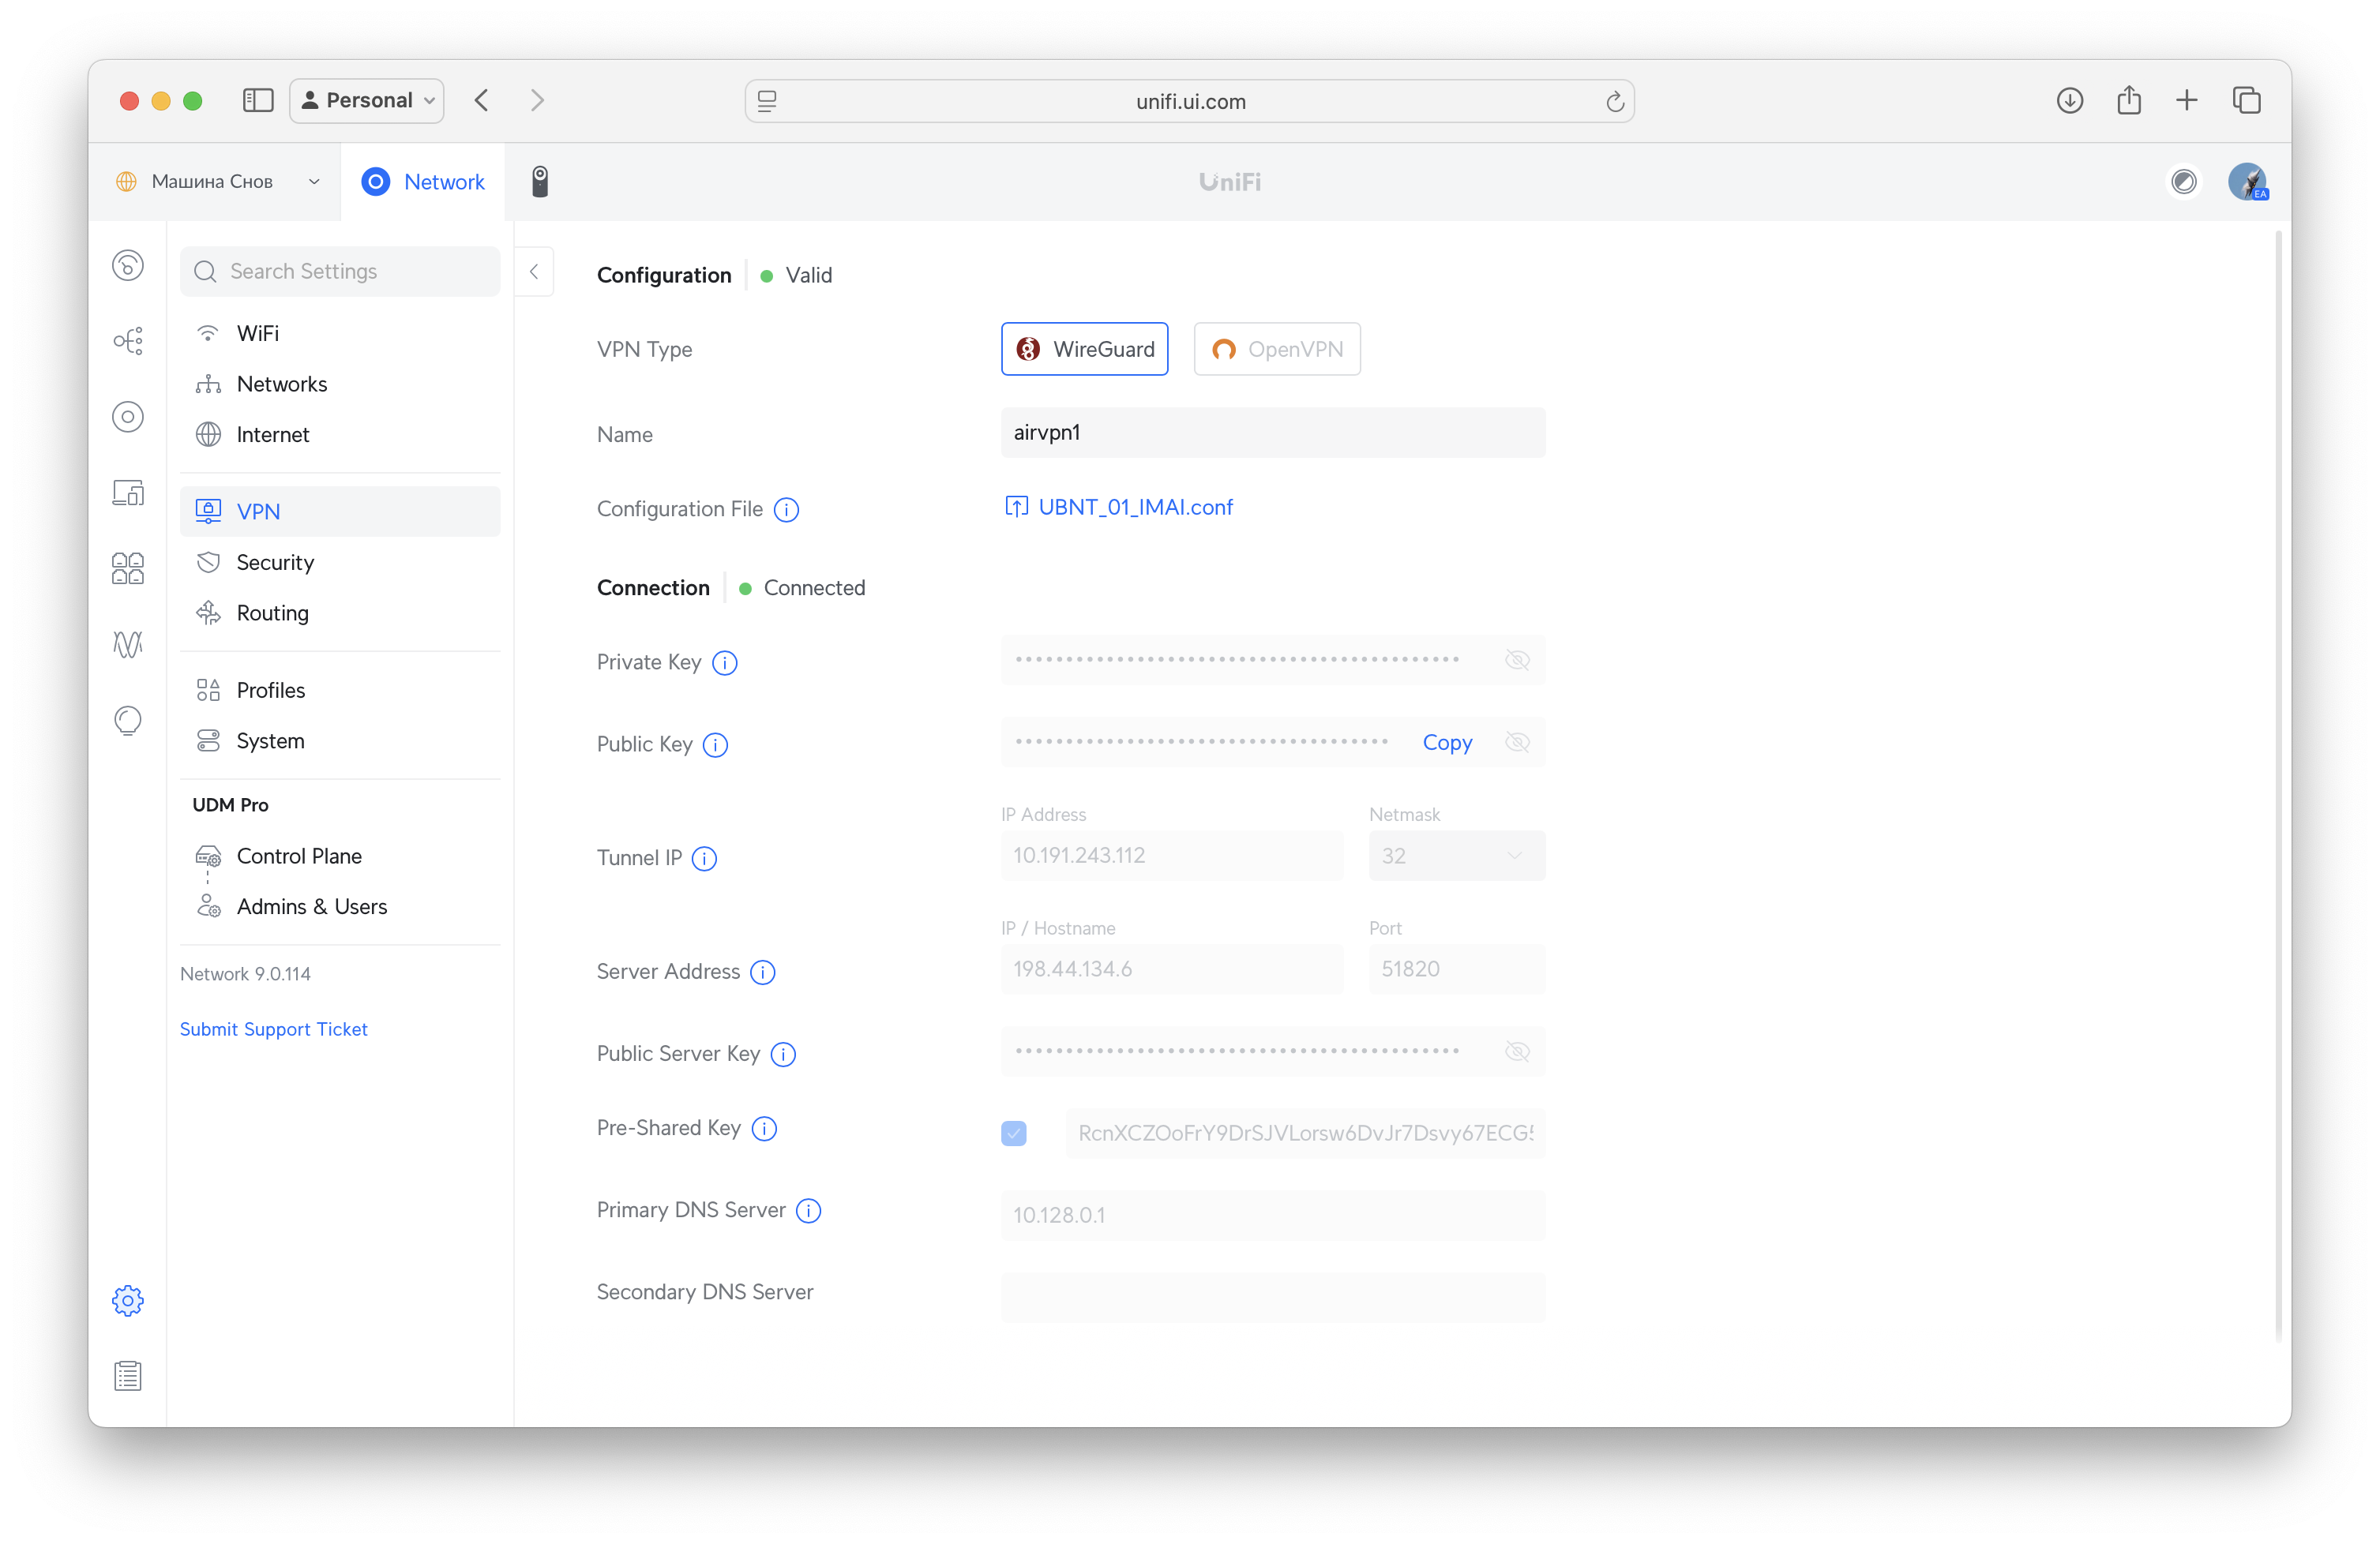Select the UniFi devices icon in sidebar
Viewport: 2380px width, 1544px height.
[128, 417]
